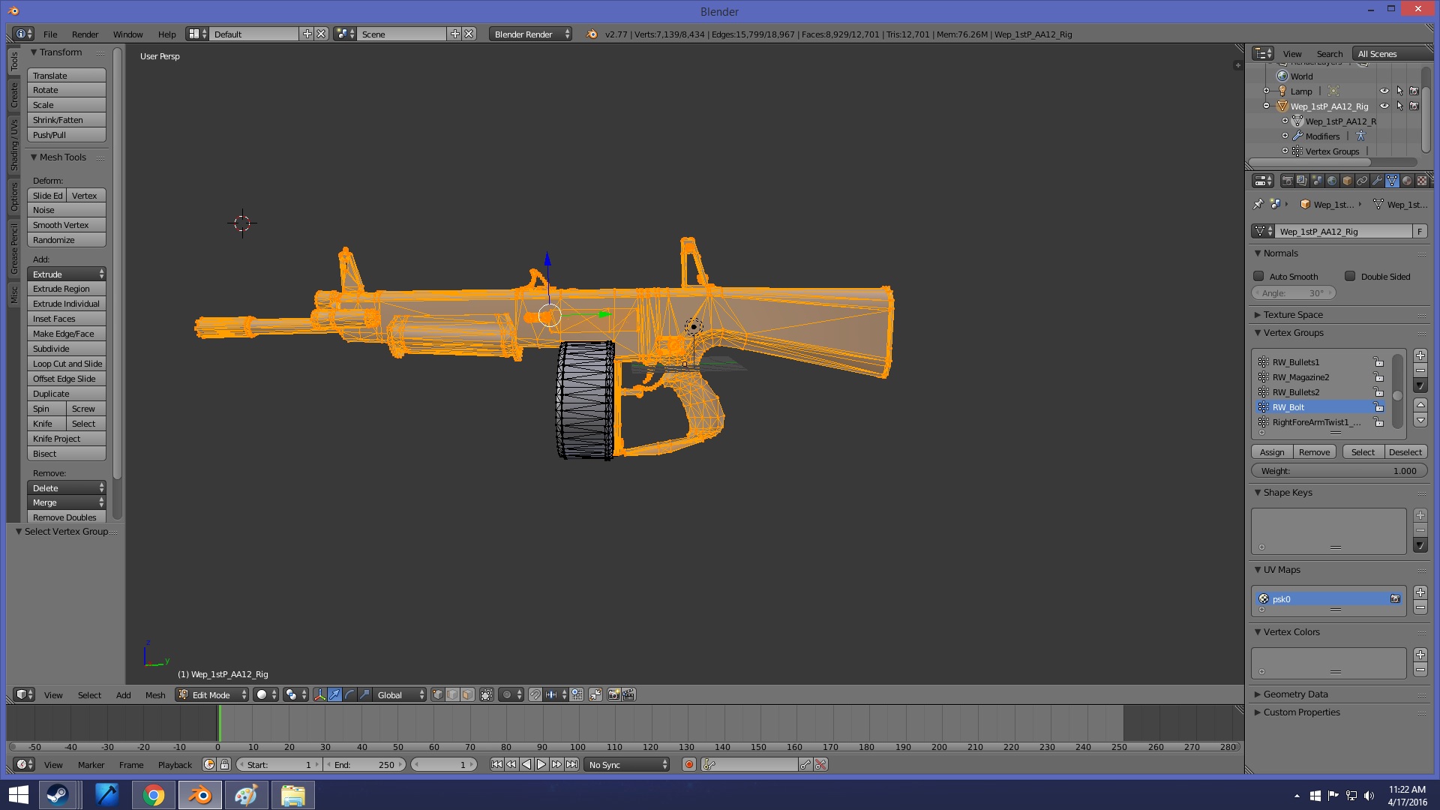Hide Wep_1stP_AA12_Rig using eye icon
The height and width of the screenshot is (810, 1440).
pos(1384,106)
